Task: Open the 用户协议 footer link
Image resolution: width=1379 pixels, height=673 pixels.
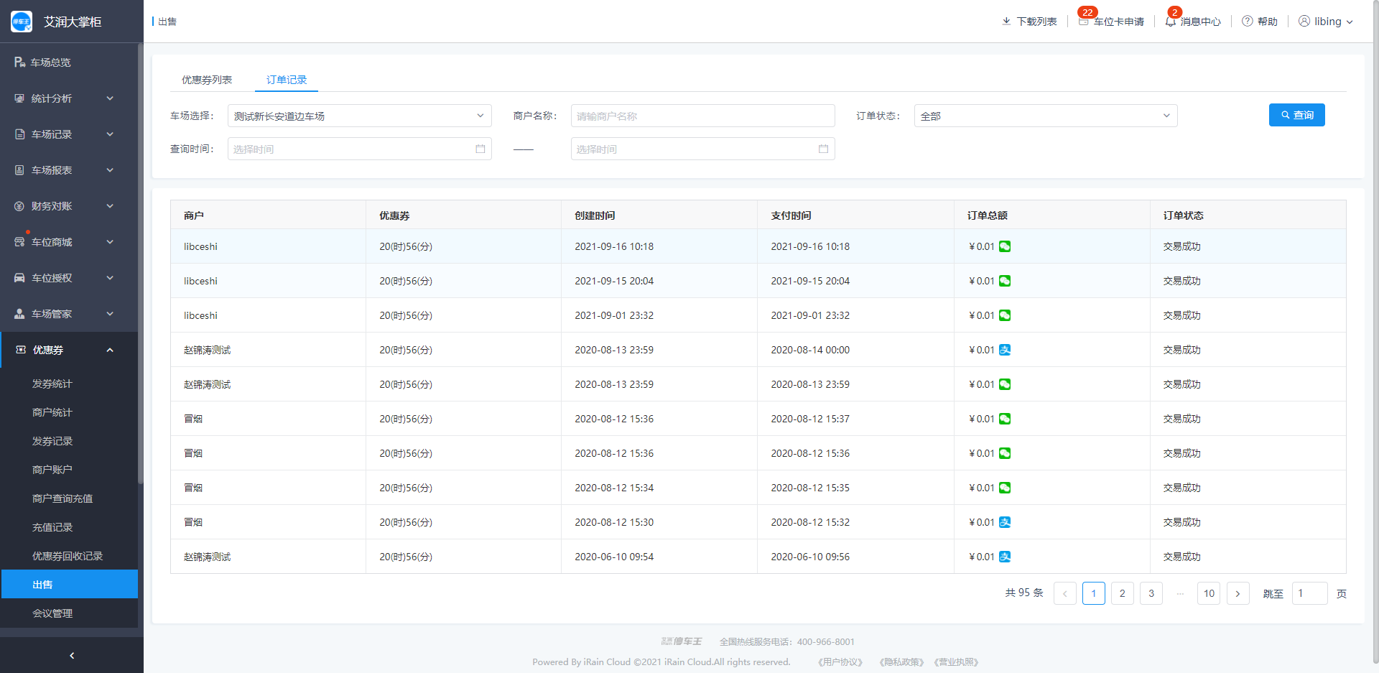Action: 840,662
